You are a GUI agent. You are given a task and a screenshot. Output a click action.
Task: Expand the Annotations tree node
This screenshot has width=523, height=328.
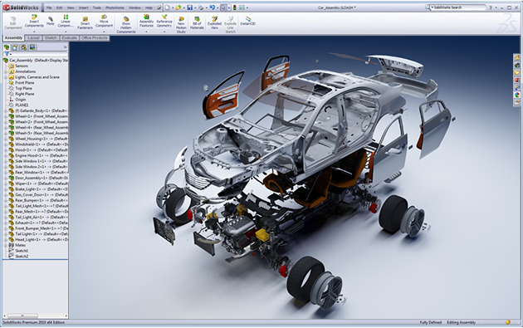tap(6, 71)
